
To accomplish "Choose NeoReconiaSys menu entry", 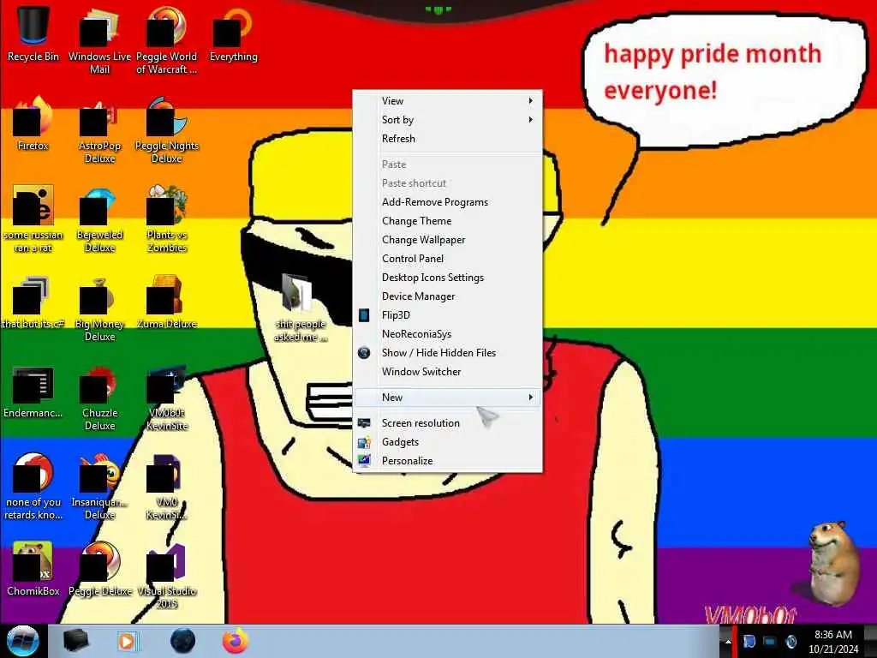I will [447, 334].
